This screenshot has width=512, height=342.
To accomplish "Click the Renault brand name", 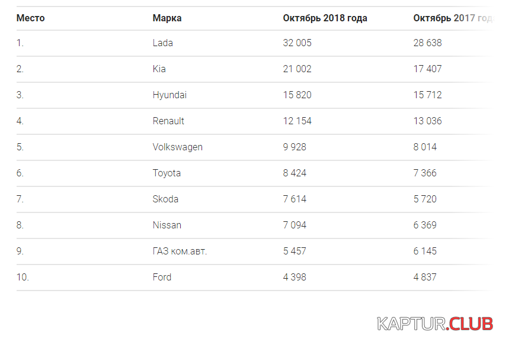I will 168,121.
